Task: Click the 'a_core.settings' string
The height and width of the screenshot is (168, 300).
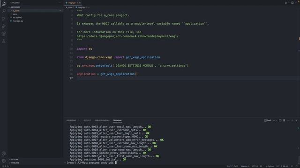Action: pyautogui.click(x=173, y=65)
